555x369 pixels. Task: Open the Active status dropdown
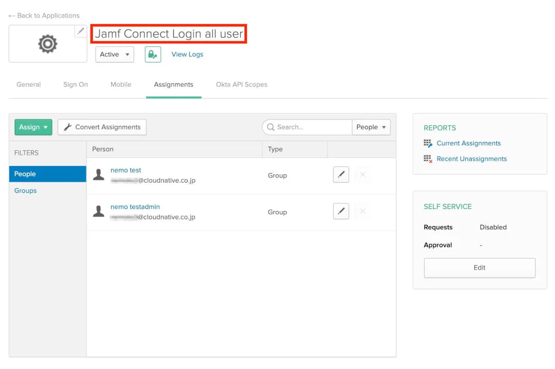115,54
